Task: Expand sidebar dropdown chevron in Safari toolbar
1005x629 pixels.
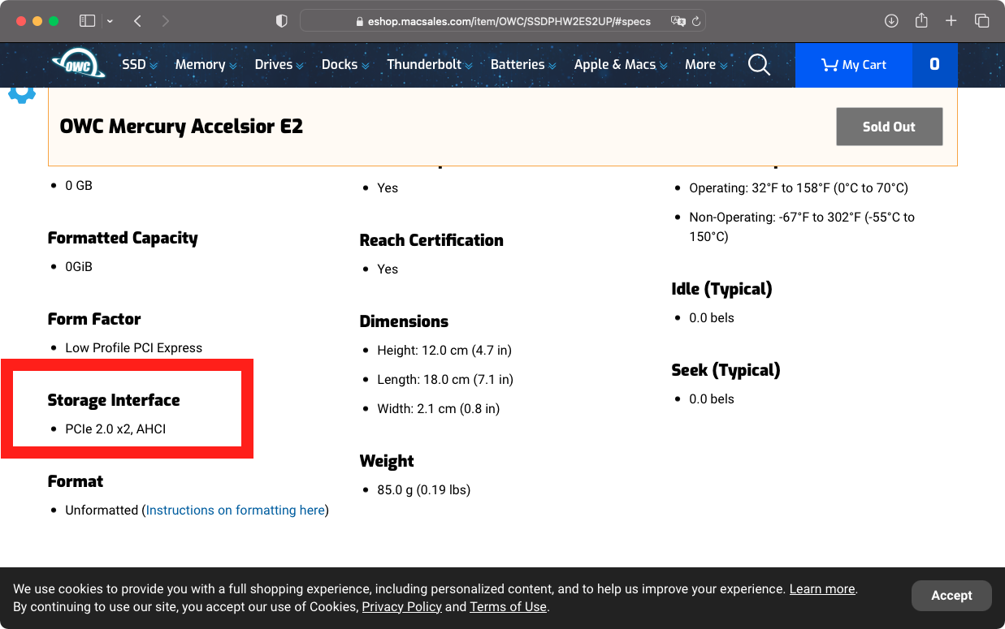Action: pos(110,21)
